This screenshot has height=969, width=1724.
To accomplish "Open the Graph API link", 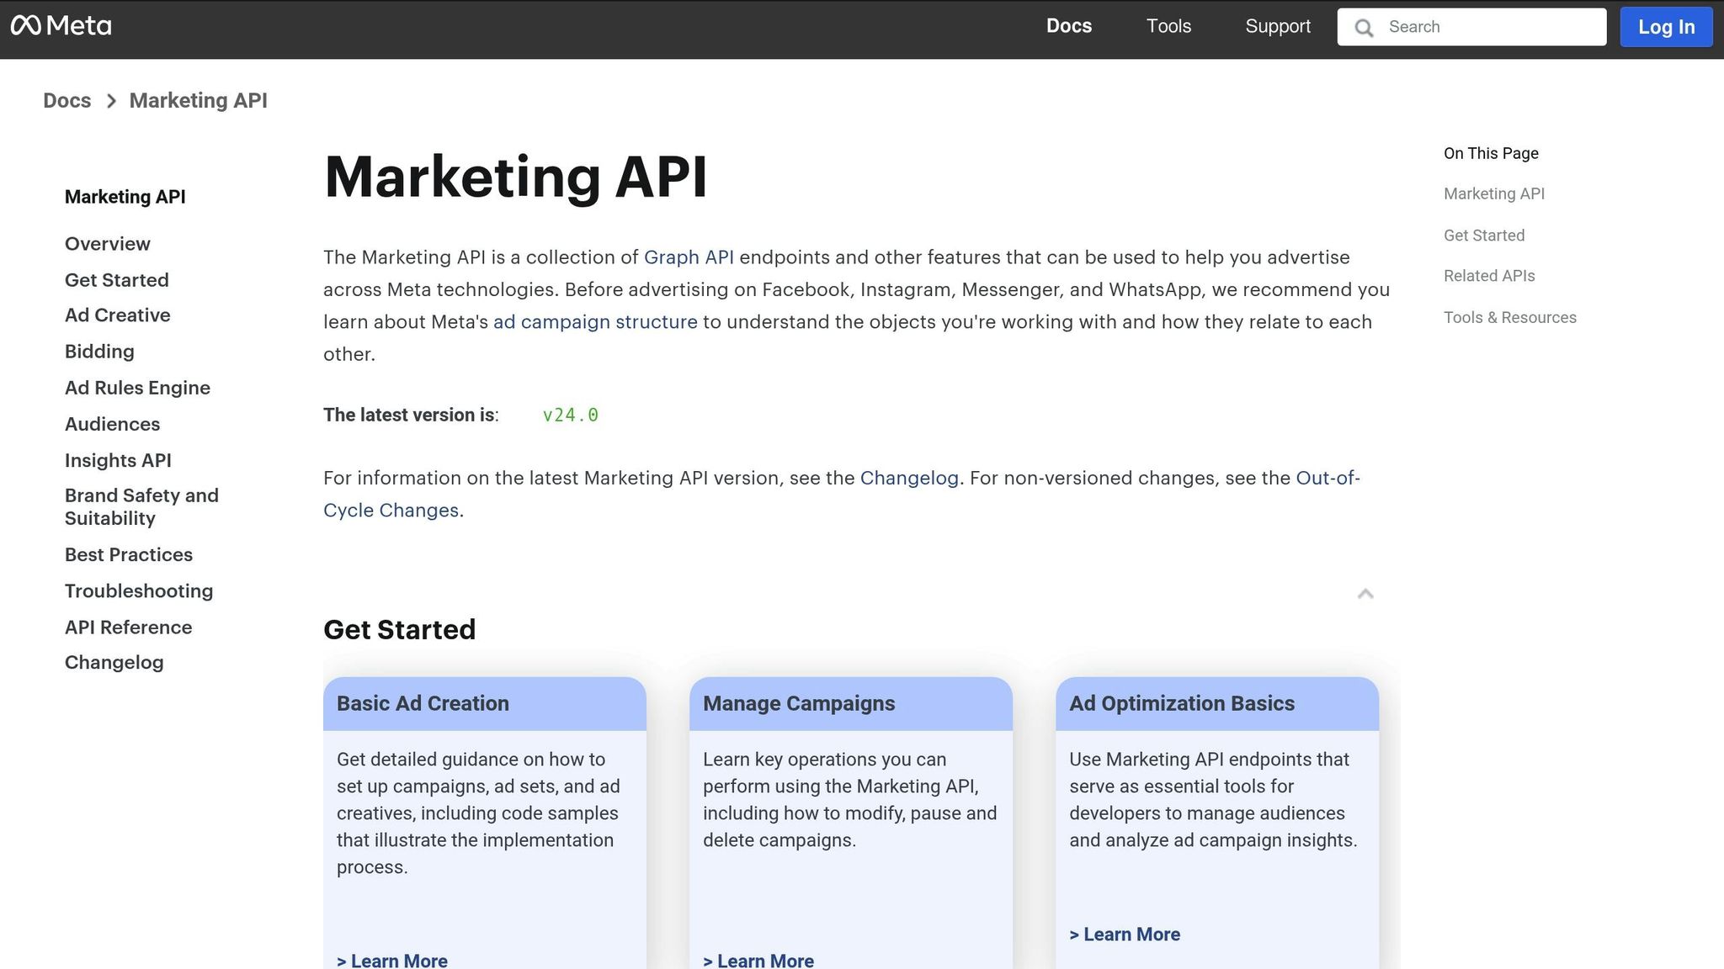I will [689, 257].
